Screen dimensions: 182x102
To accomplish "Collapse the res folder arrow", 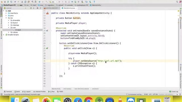I will click(6, 18).
